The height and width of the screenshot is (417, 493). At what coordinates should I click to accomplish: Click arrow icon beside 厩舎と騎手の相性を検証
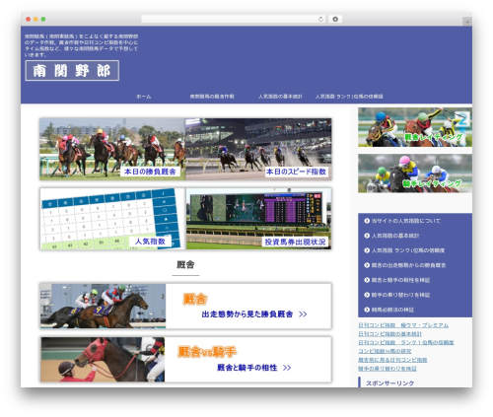(367, 280)
